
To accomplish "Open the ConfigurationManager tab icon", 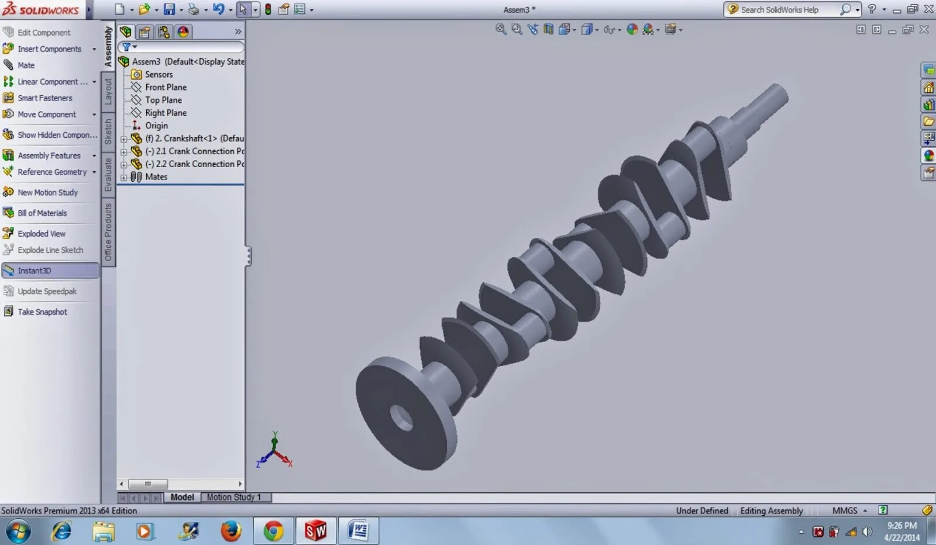I will coord(164,32).
